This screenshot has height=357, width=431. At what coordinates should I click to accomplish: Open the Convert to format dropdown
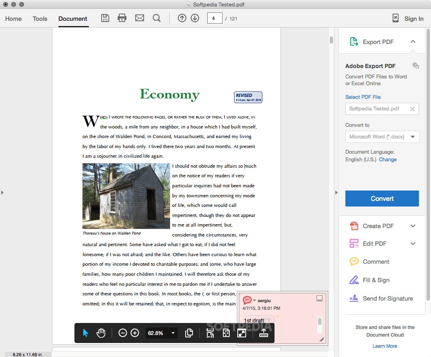tap(413, 137)
